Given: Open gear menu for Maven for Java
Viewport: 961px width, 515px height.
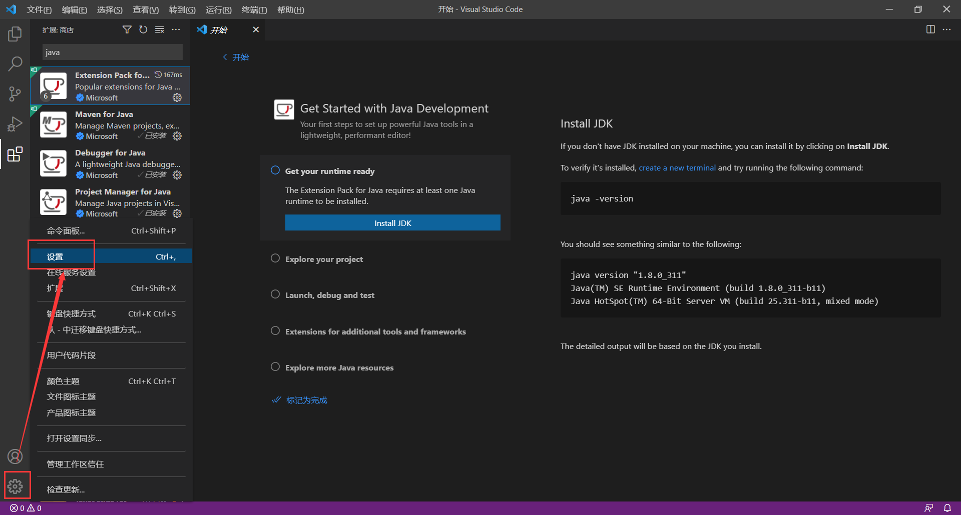Looking at the screenshot, I should (177, 136).
